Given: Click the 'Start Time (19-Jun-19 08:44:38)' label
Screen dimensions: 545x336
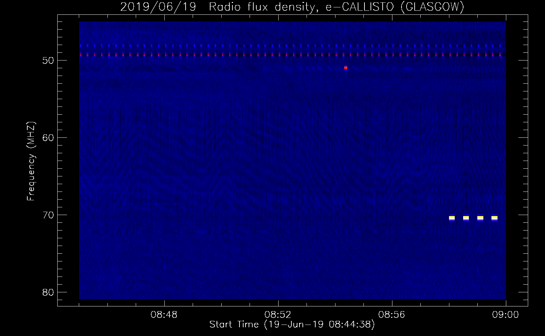Looking at the screenshot, I should (x=292, y=325).
